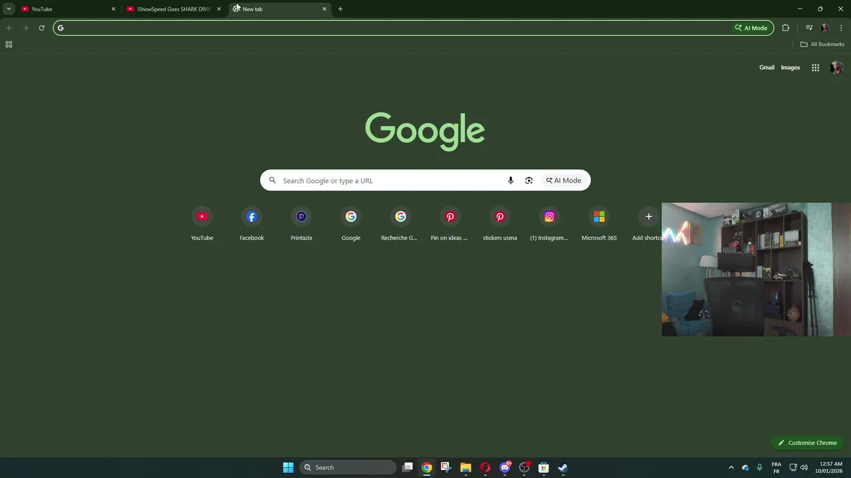This screenshot has height=478, width=851.
Task: Open the Chrome three-dot menu
Action: [841, 28]
